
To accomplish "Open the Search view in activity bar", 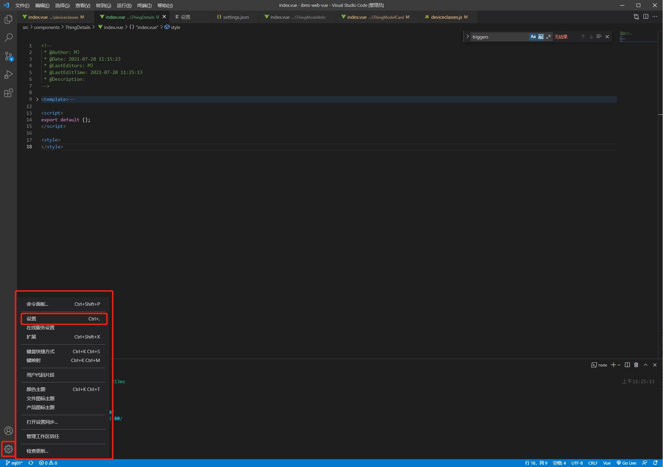I will coord(9,37).
